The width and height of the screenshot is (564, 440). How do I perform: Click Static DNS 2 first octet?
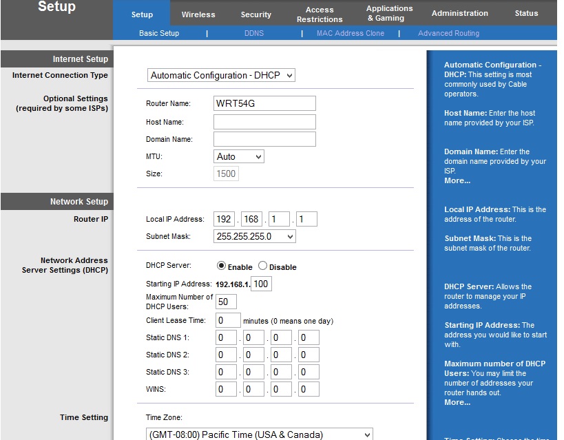pyautogui.click(x=226, y=355)
